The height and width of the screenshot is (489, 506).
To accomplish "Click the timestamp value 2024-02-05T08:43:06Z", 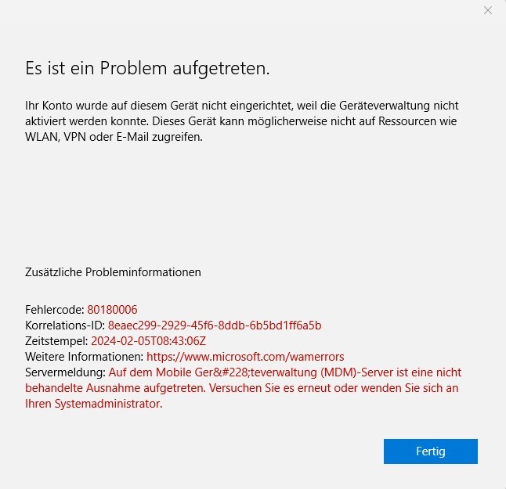I will pos(149,340).
